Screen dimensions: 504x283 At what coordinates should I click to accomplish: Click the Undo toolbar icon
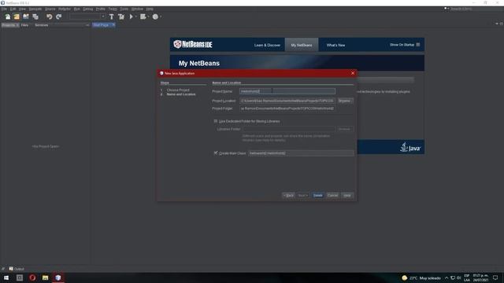[49, 17]
